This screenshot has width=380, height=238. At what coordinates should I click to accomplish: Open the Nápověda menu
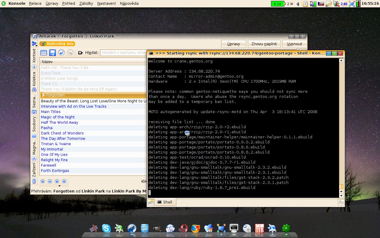pyautogui.click(x=129, y=4)
